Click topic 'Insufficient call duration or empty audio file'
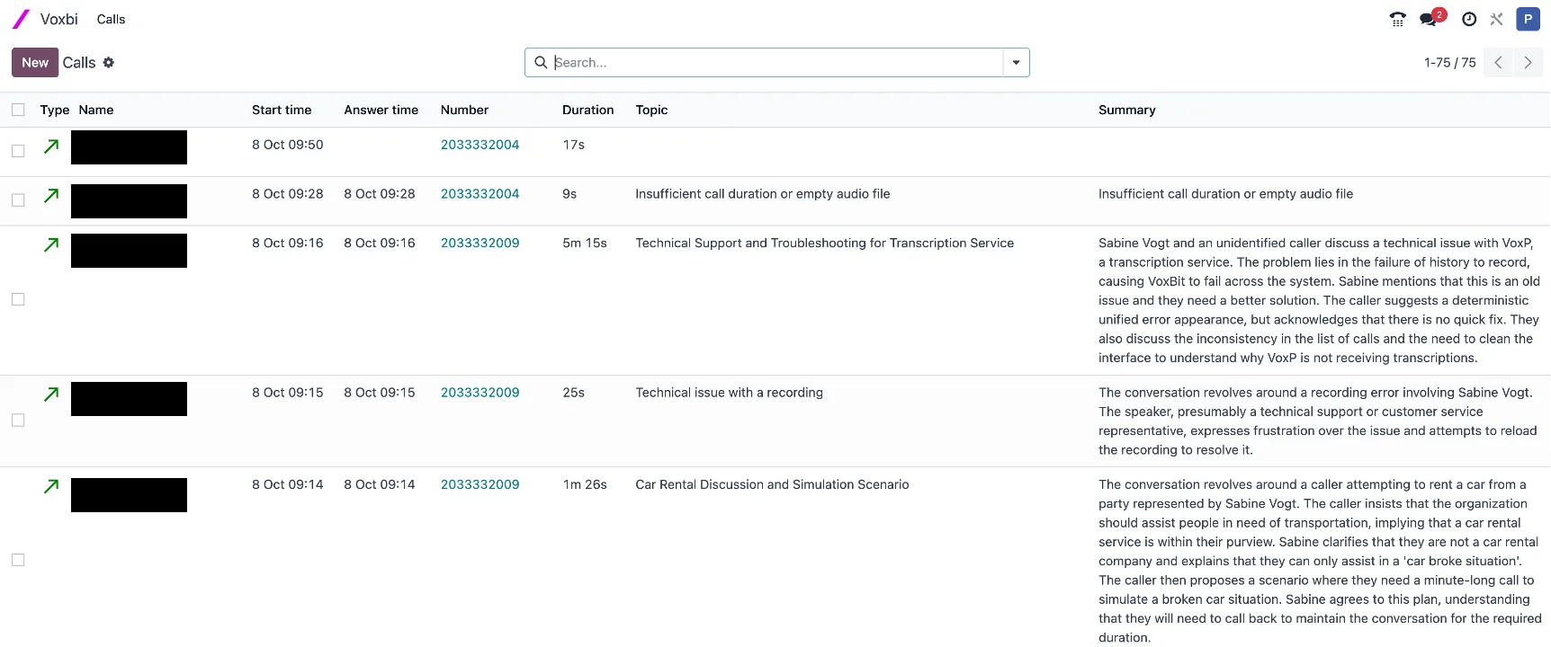The image size is (1551, 647). pos(762,194)
